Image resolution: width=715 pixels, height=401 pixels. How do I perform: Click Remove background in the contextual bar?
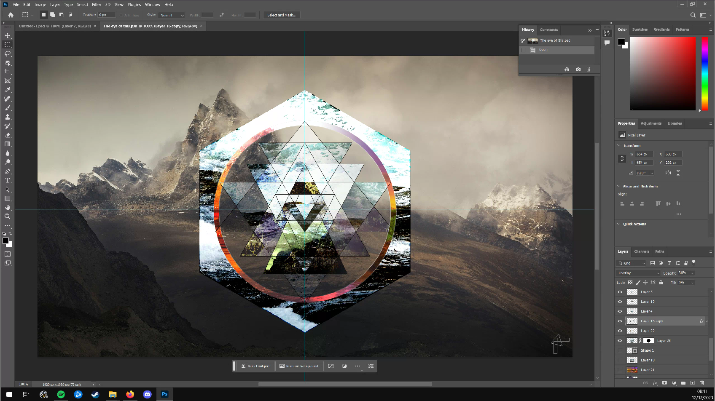click(299, 366)
